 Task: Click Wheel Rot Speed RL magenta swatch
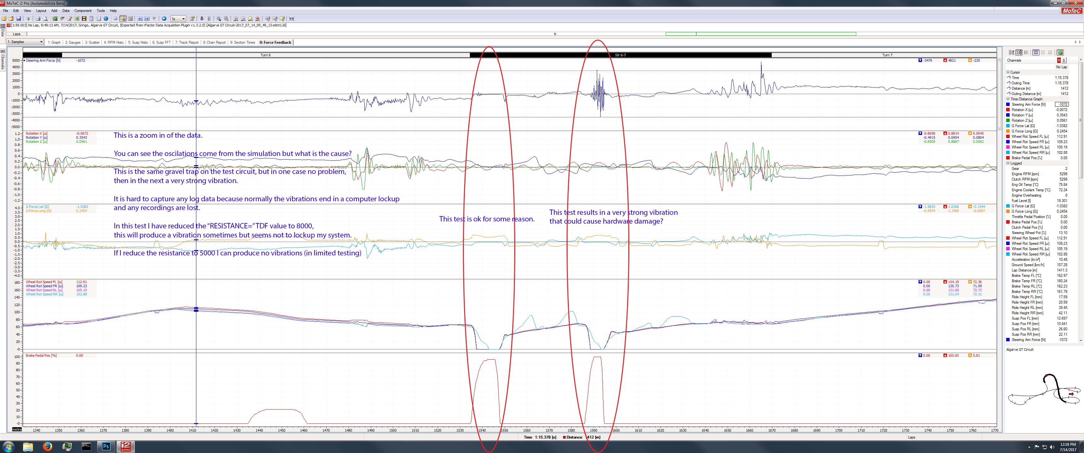(x=1008, y=147)
